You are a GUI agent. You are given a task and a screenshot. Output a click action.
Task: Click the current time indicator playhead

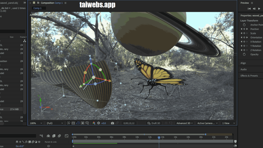159,138
